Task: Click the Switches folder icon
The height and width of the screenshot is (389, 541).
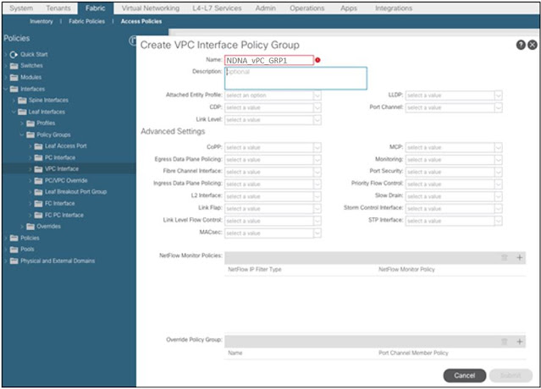Action: (14, 66)
